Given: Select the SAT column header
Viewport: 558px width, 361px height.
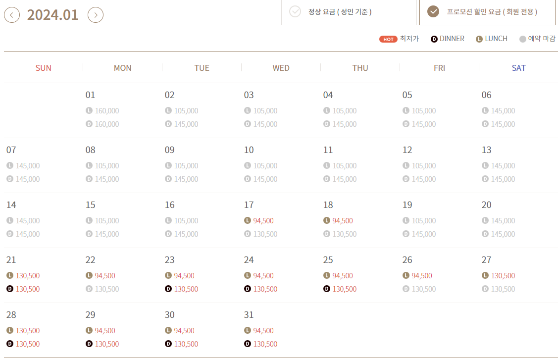Looking at the screenshot, I should pos(518,68).
